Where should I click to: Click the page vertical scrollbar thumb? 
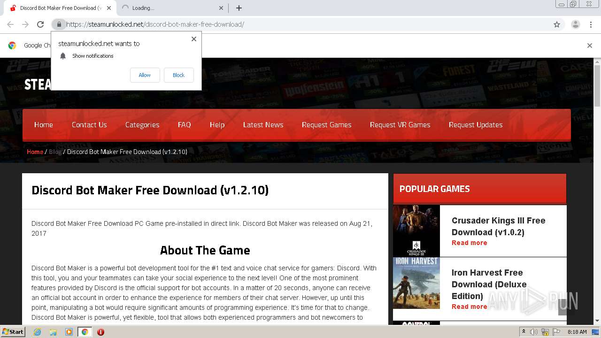tap(597, 86)
